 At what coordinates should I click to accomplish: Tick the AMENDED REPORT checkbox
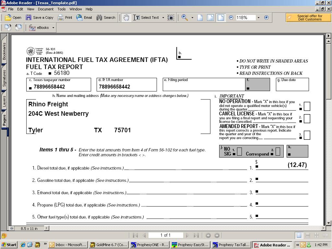[x=307, y=135]
